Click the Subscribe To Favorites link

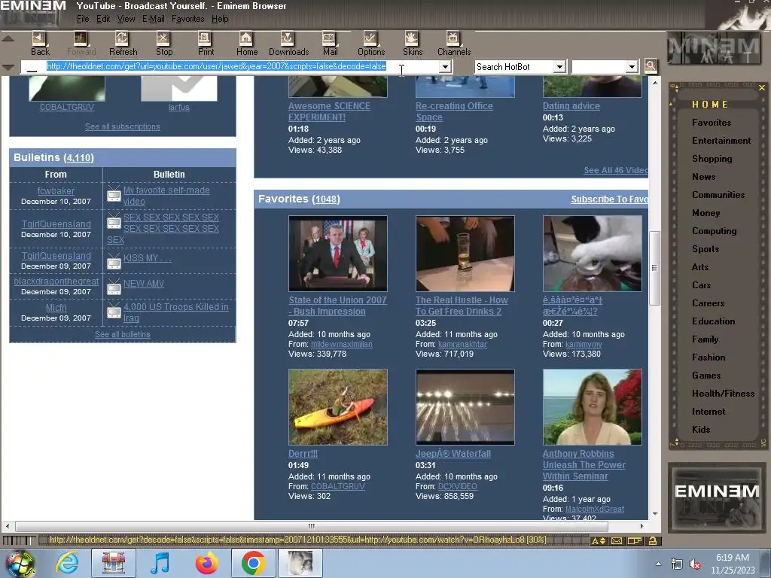click(609, 199)
